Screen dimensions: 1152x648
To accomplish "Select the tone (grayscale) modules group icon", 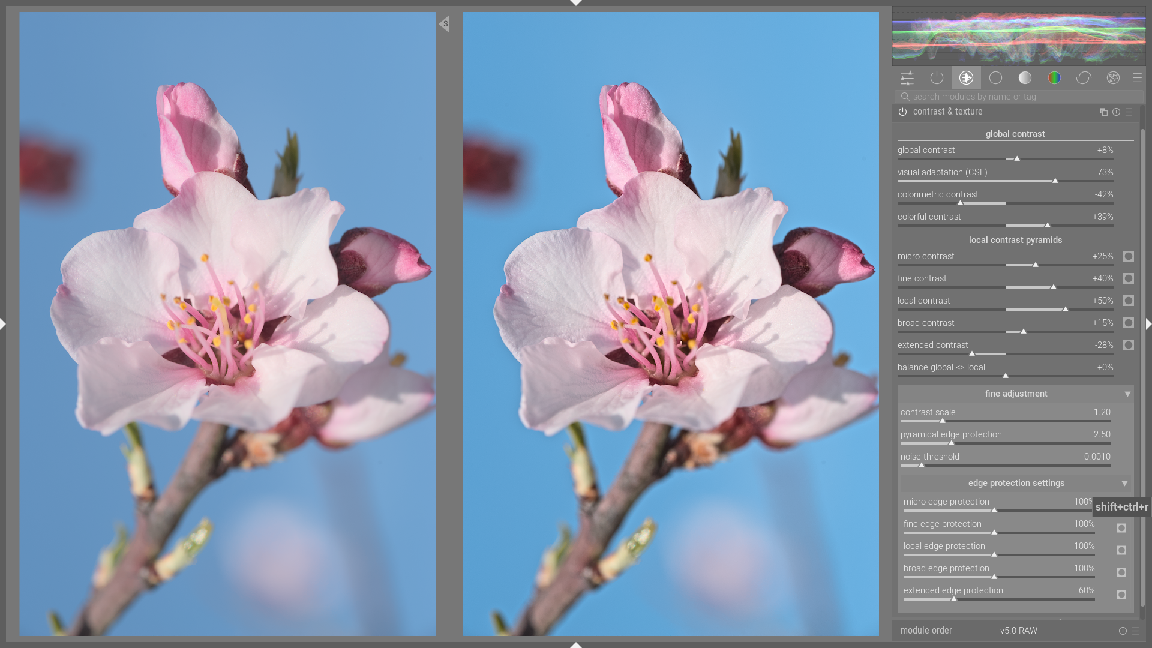I will click(1025, 78).
